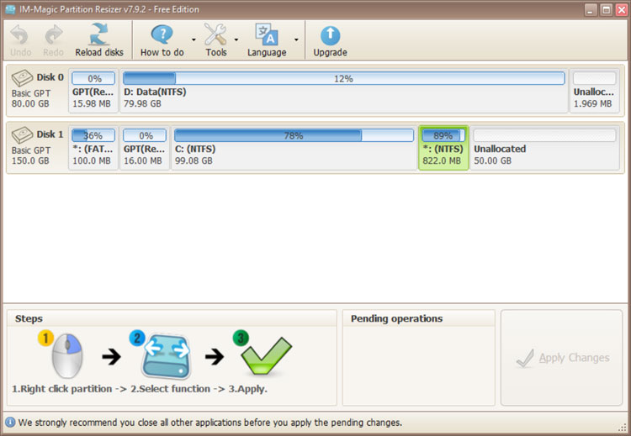631x436 pixels.
Task: Click the mouse icon in Steps
Action: click(67, 355)
